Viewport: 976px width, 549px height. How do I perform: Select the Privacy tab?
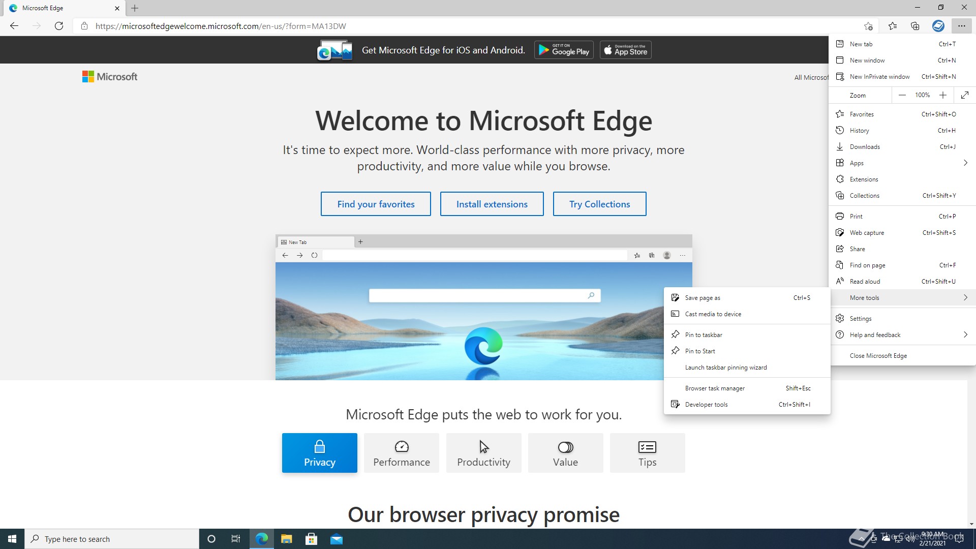[x=320, y=453]
